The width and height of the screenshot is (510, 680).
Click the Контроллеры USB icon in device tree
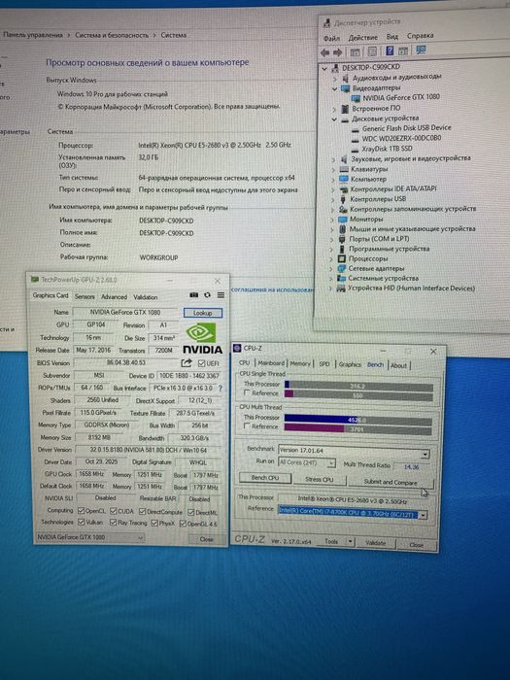(x=344, y=199)
